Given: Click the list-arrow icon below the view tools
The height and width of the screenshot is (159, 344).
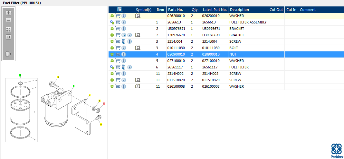Looking at the screenshot, I should (x=8, y=54).
